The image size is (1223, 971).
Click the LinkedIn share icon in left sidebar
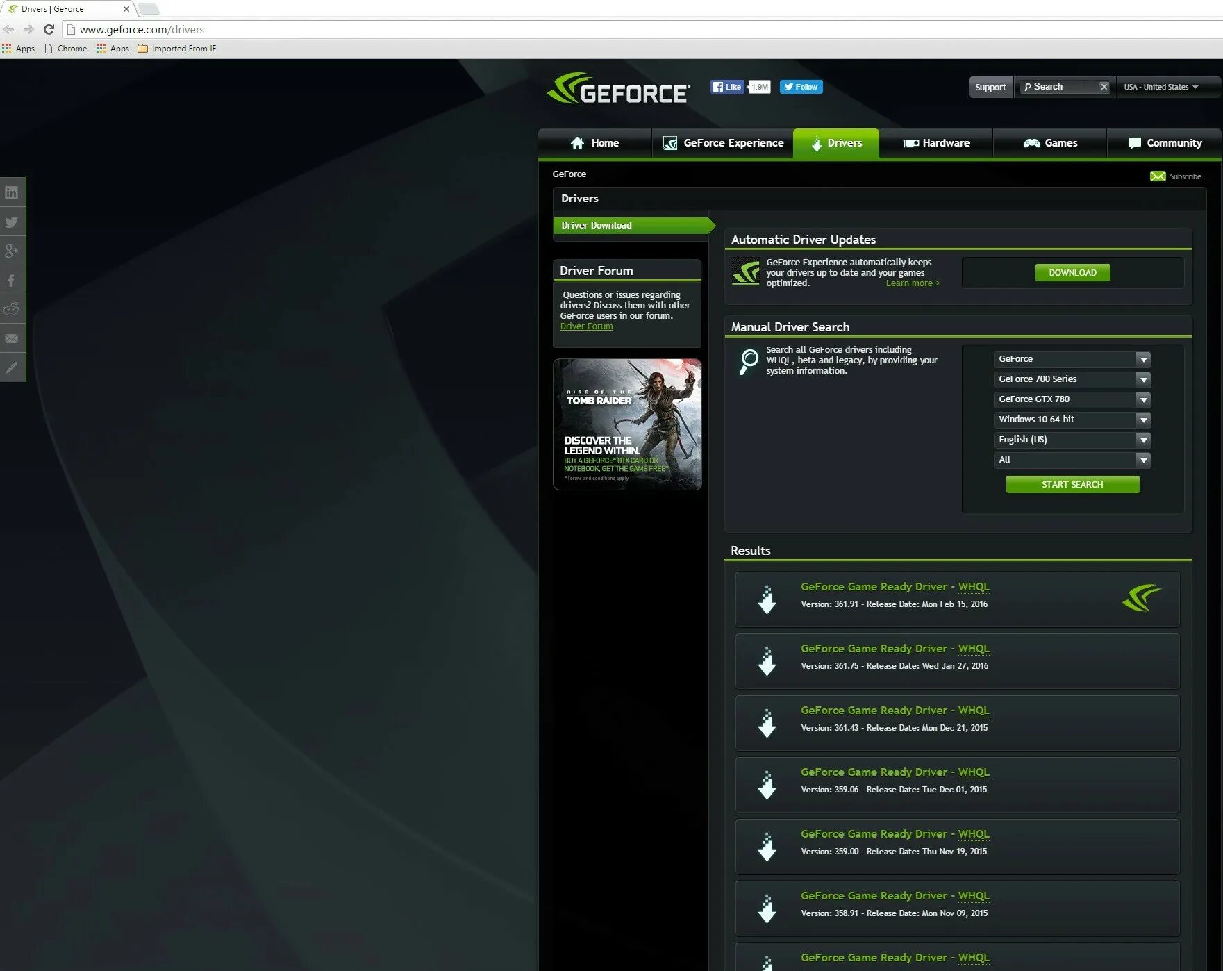12,192
